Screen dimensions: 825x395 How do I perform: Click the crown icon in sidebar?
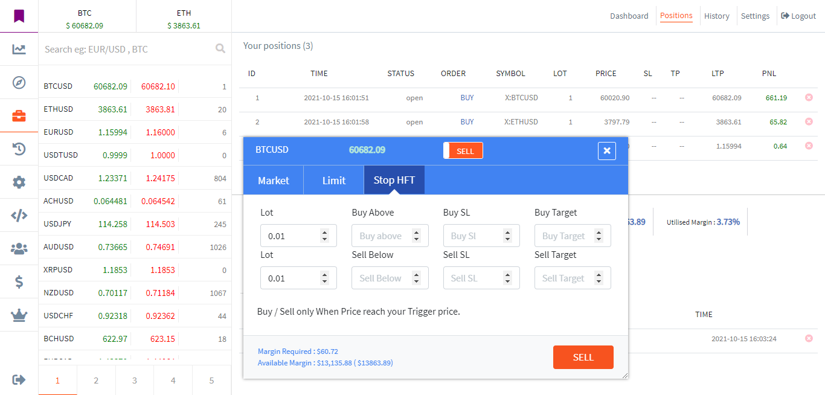point(19,315)
